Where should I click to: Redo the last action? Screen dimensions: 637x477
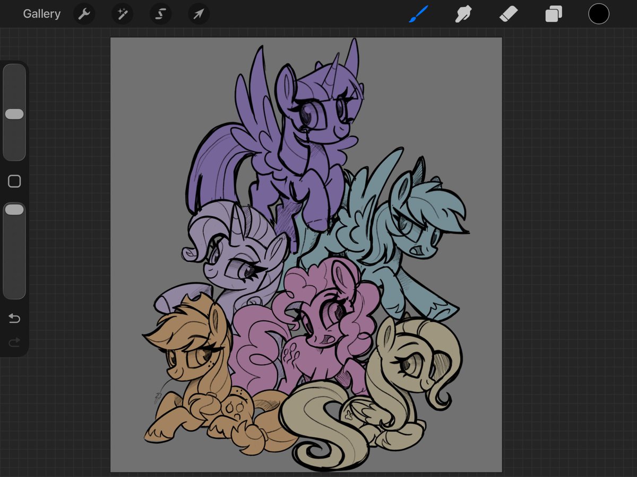pos(14,343)
